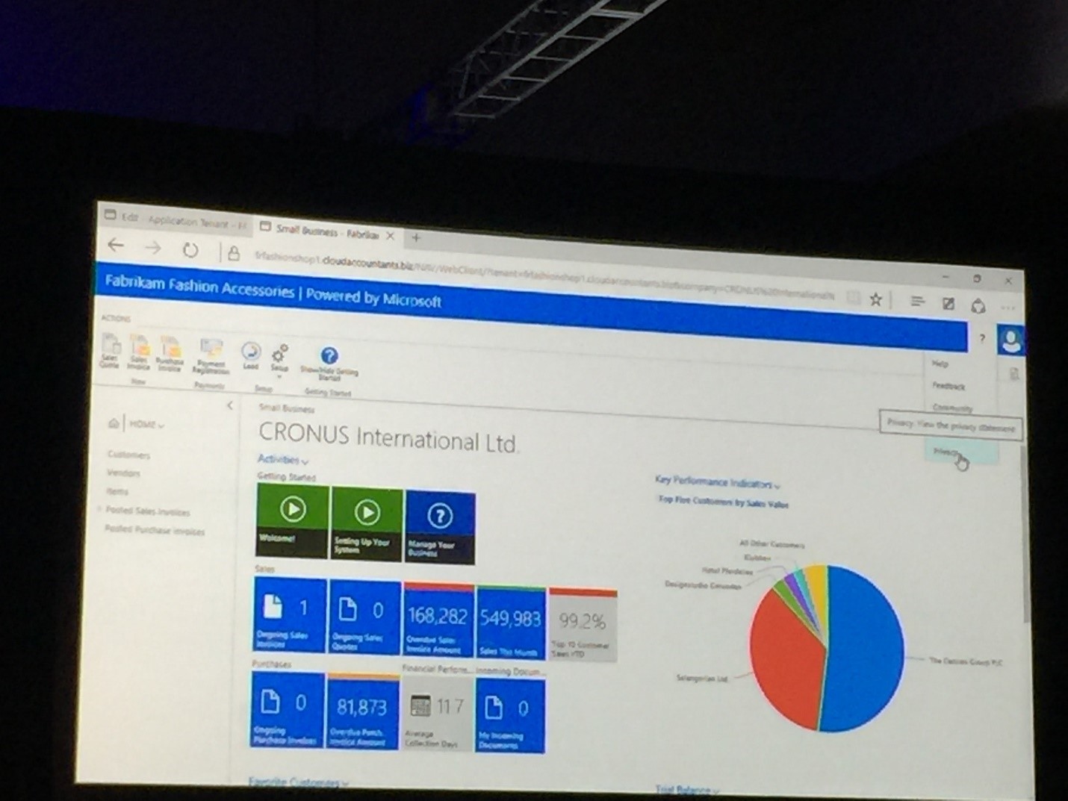Open the arrow below Setup

280,377
